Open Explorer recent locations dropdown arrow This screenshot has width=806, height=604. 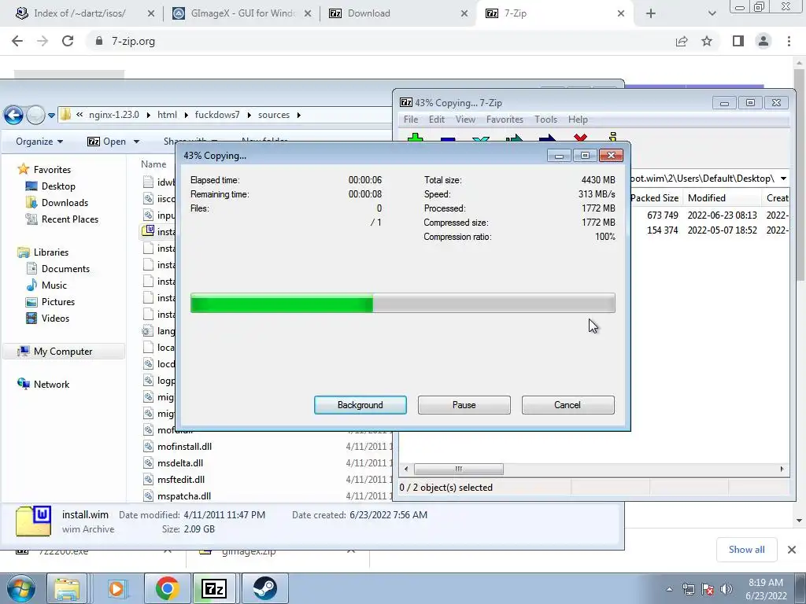coord(51,116)
